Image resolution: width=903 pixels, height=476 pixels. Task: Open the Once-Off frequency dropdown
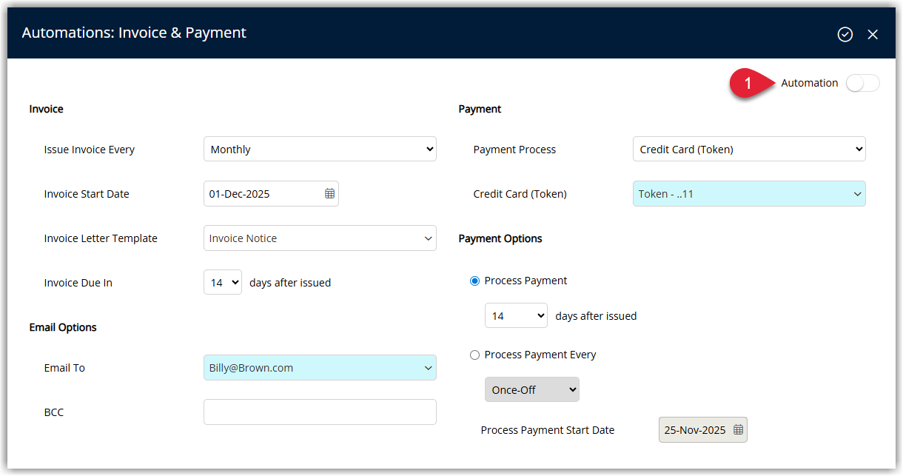click(532, 389)
